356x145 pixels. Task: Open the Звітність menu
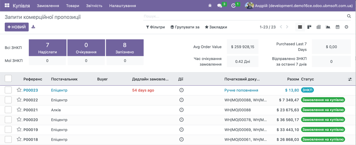[x=94, y=6]
